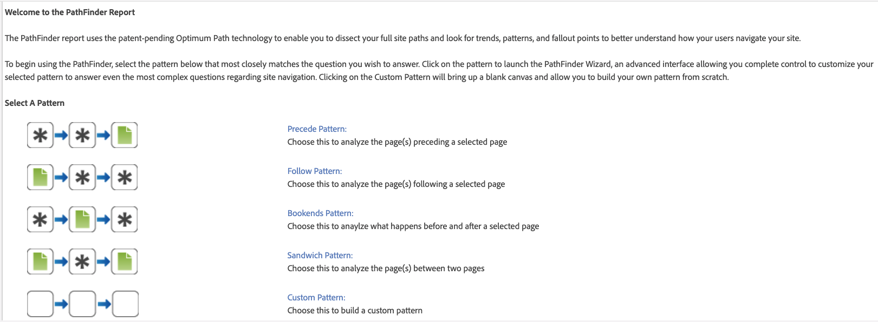Click first green page icon in Sandwich diagram
This screenshot has height=322, width=878.
[40, 261]
